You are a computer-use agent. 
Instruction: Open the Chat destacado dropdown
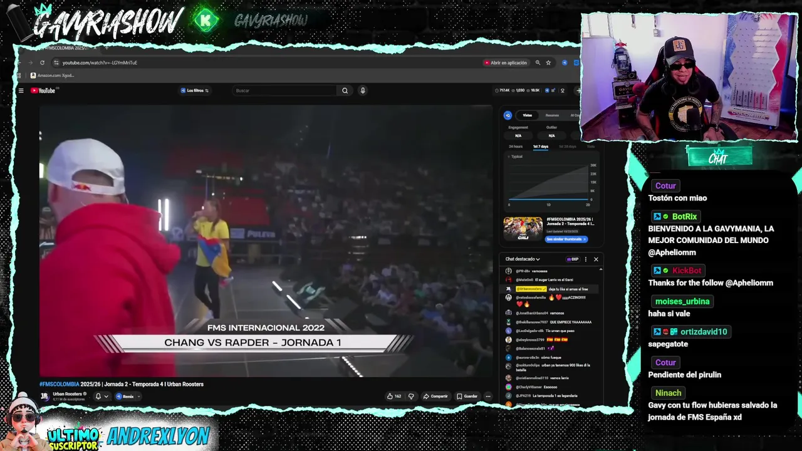point(523,259)
